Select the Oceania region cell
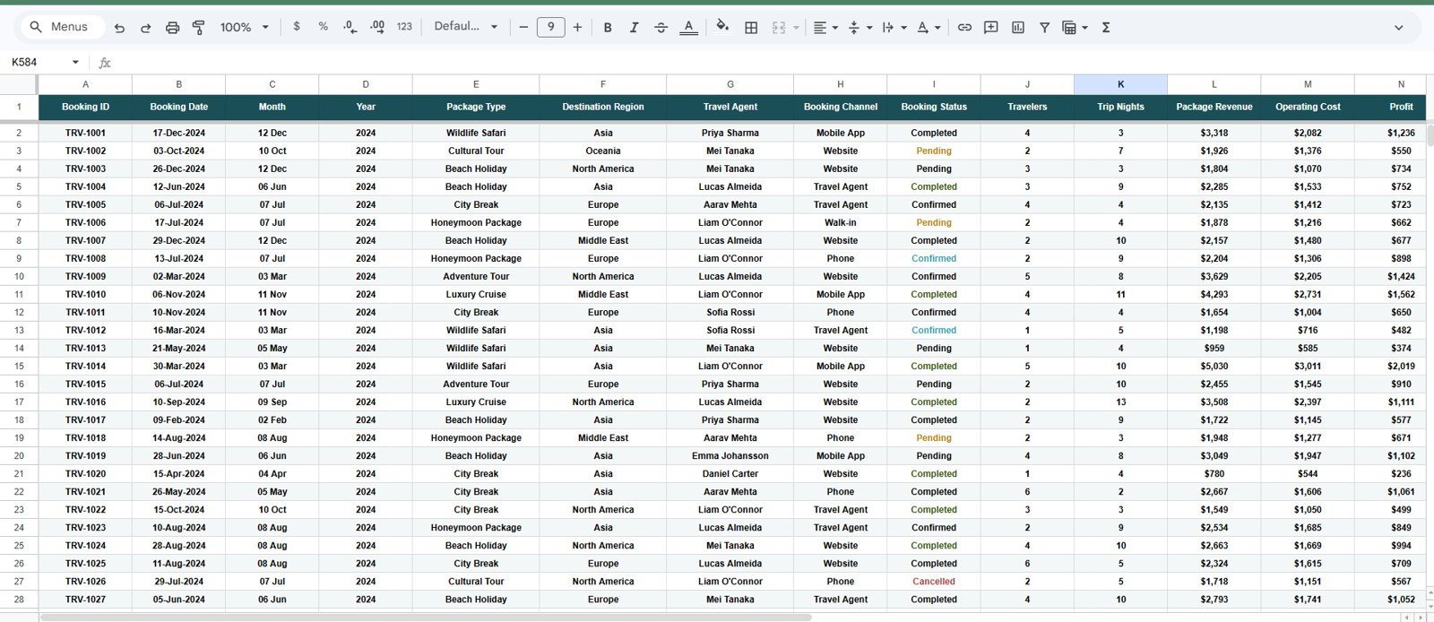This screenshot has height=622, width=1434. [603, 151]
